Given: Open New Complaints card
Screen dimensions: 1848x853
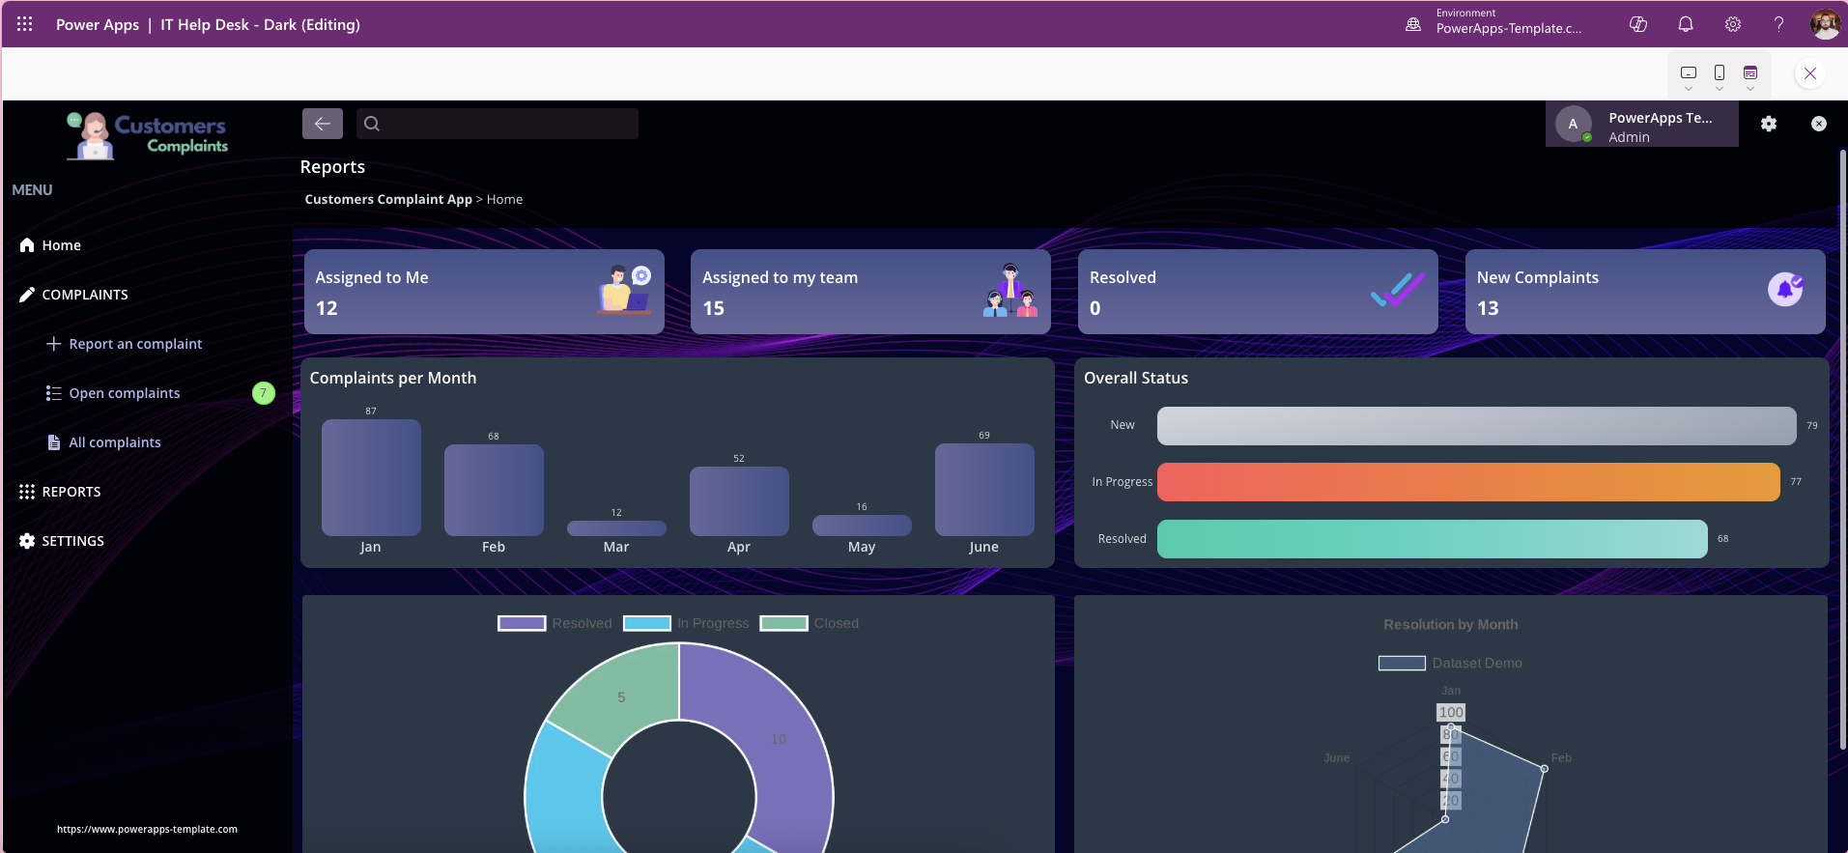Looking at the screenshot, I should pyautogui.click(x=1645, y=292).
